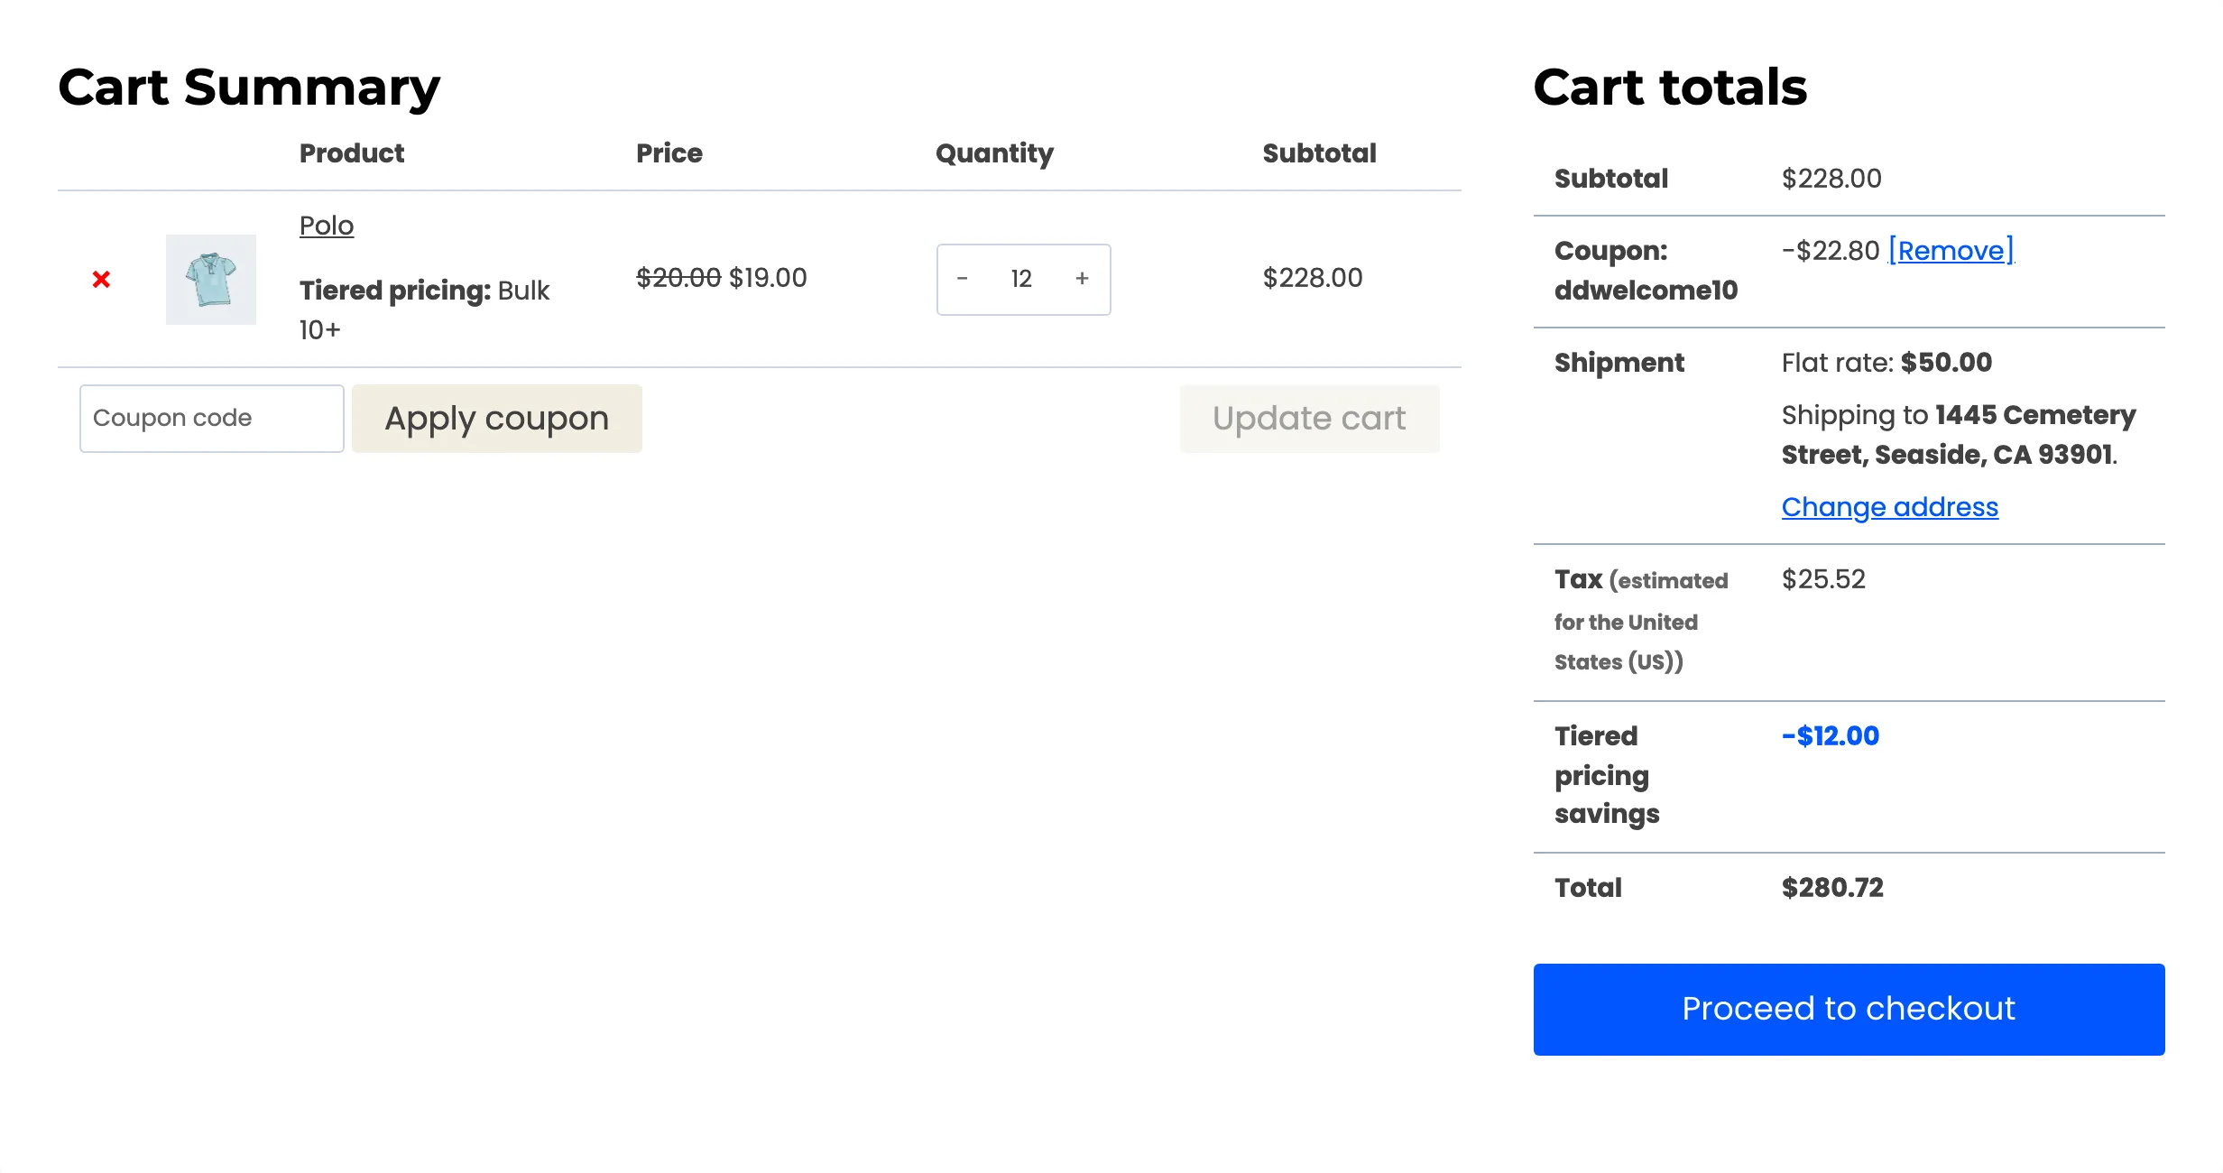Focus the quantity field showing 12

click(1021, 279)
